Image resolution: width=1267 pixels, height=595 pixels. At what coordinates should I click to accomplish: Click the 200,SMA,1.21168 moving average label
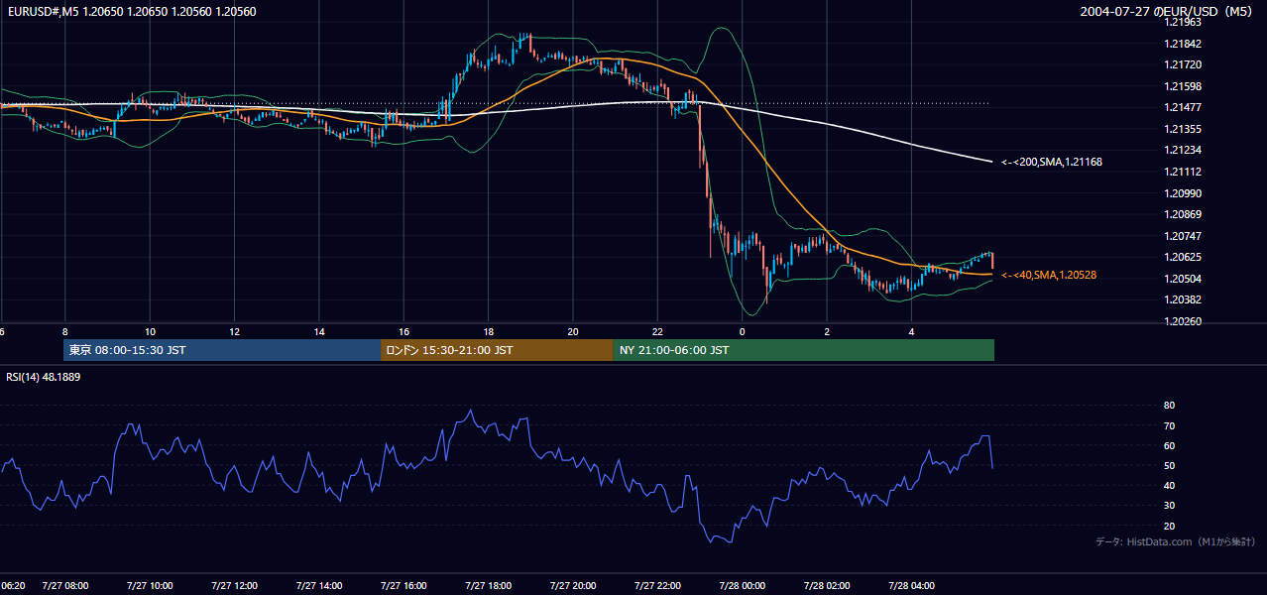point(1052,162)
